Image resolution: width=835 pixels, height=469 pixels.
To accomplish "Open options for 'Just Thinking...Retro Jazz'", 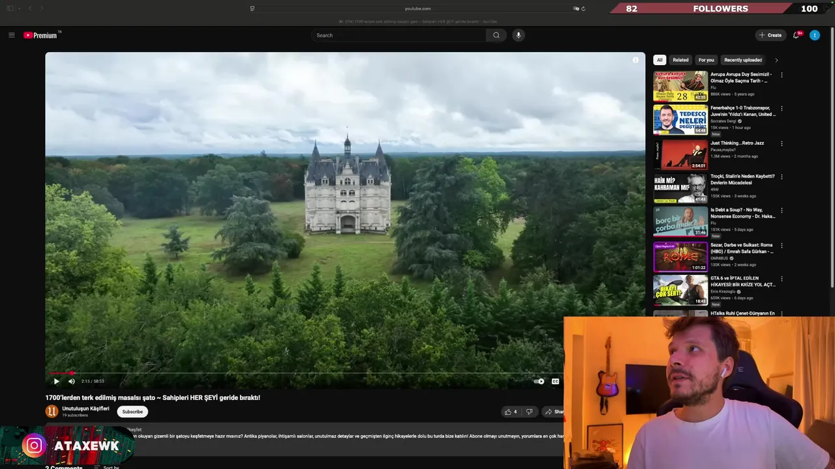I will (x=782, y=143).
